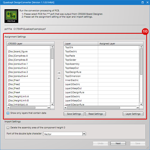The image size is (150, 150).
Task: Select the Top:Silk layer row
Action: click(101, 47)
